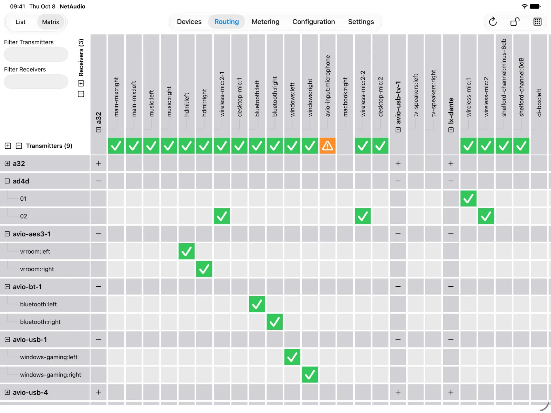Toggle ad4d 02 to wireless-mic:2-2 routing
Viewport: 551px width, 413px height.
pos(363,216)
